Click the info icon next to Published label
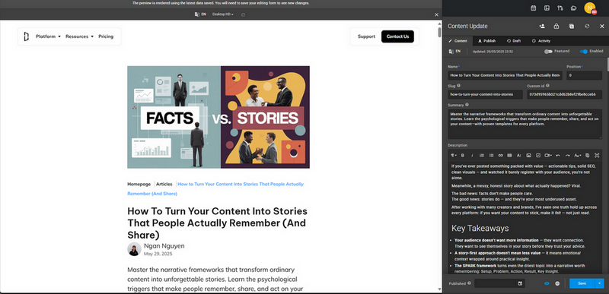 [470, 283]
